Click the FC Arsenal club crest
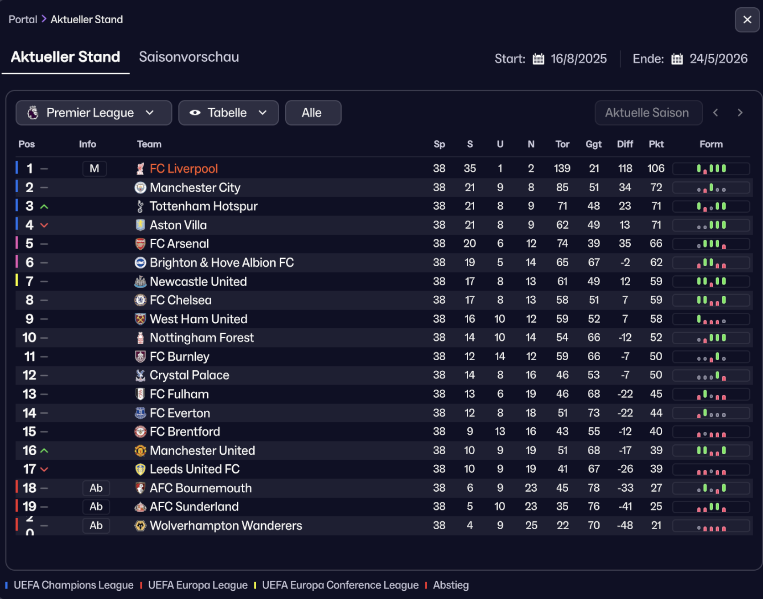Image resolution: width=763 pixels, height=599 pixels. point(141,244)
